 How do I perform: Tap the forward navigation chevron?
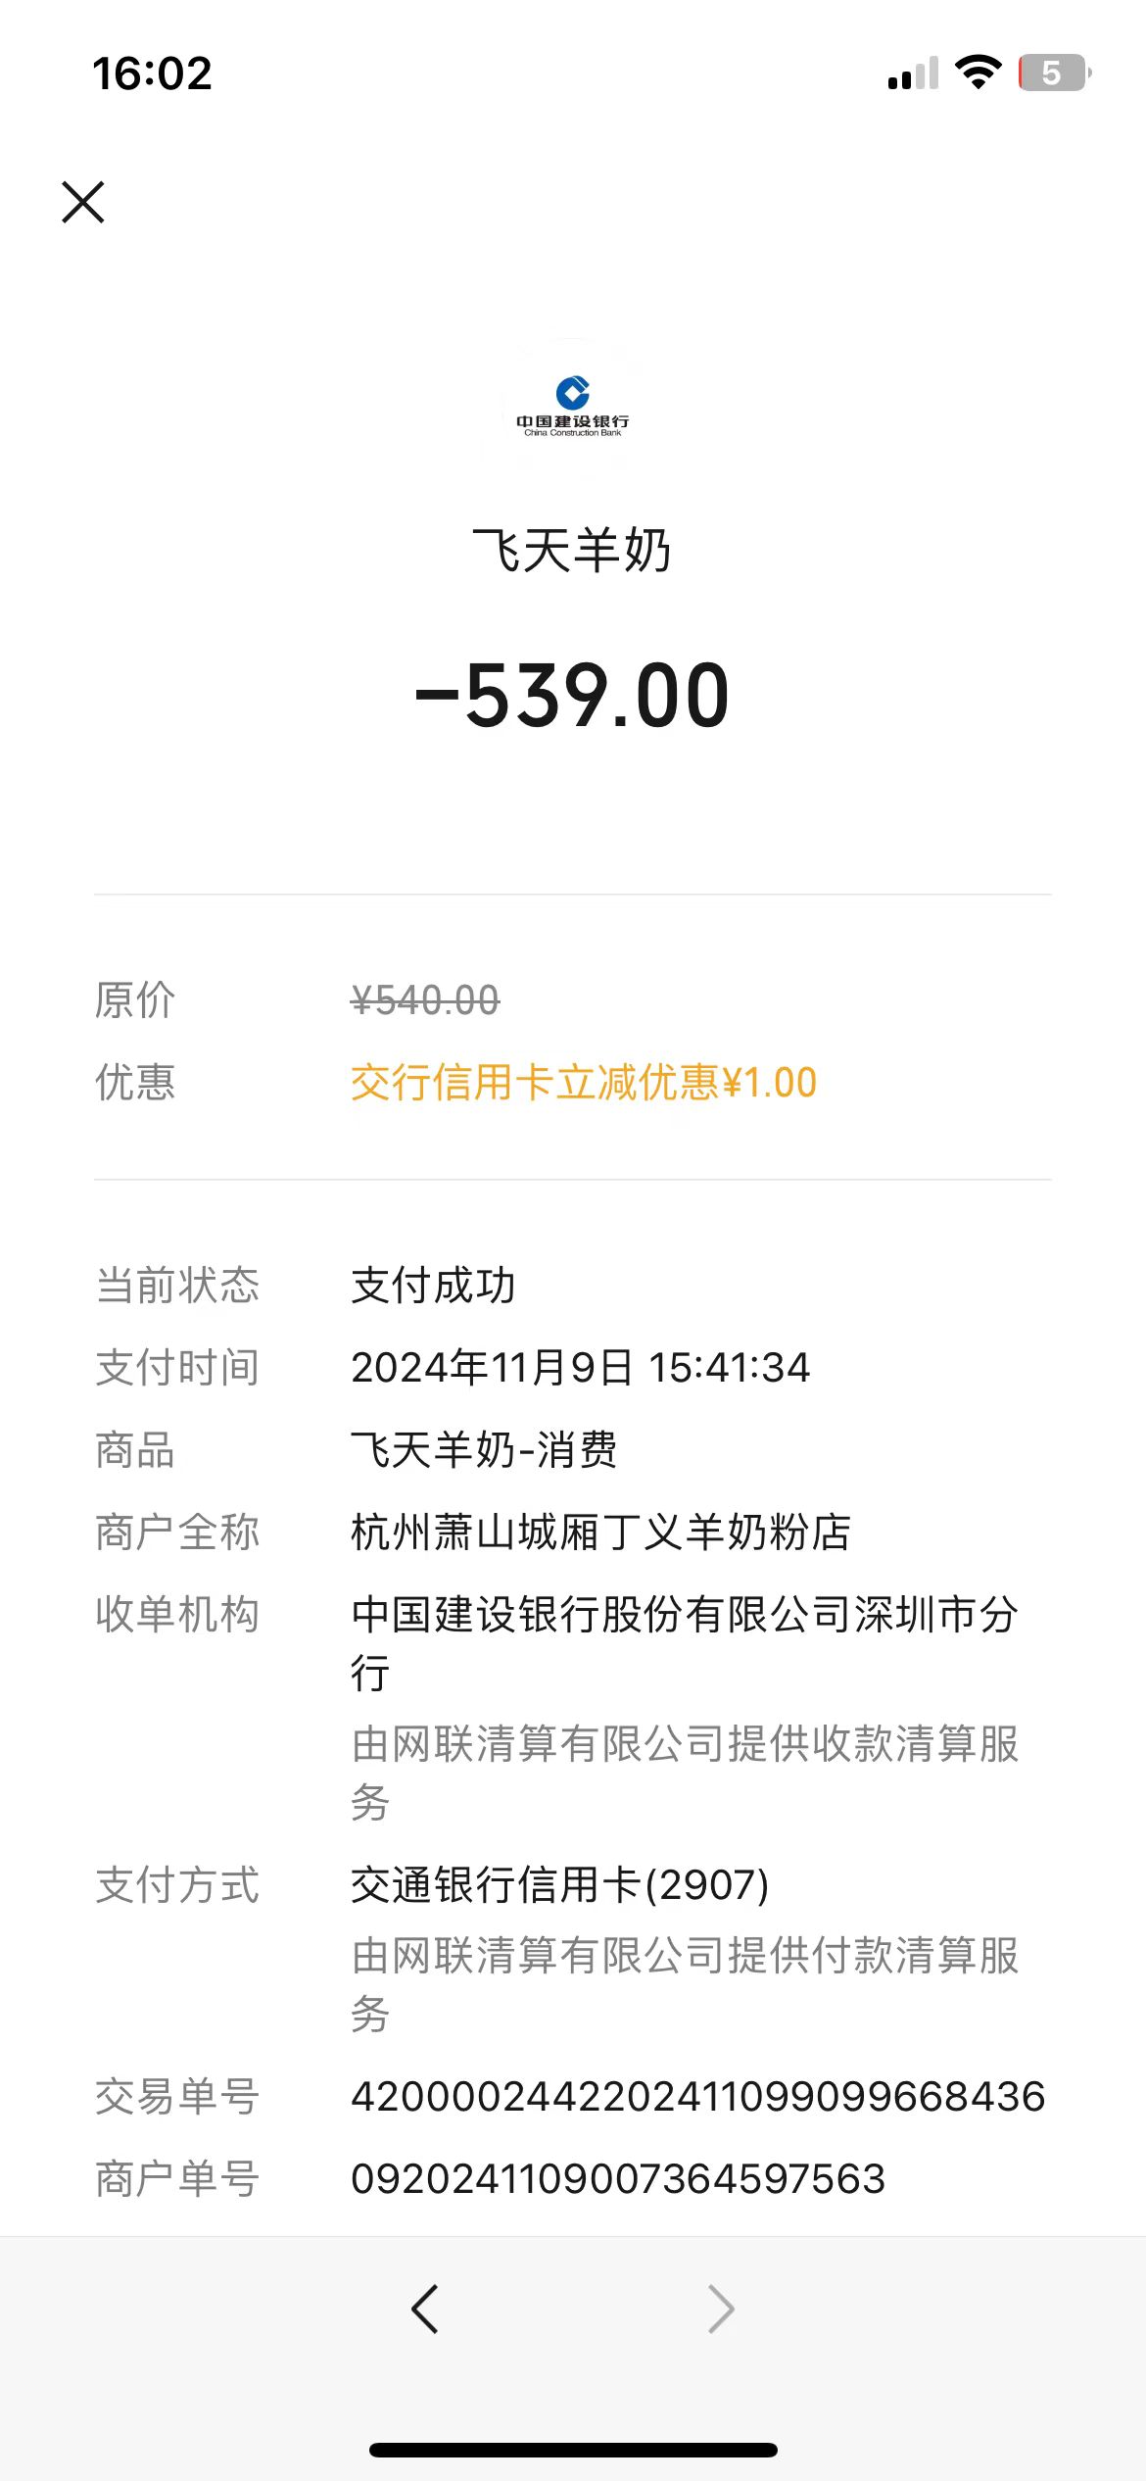tap(721, 2309)
